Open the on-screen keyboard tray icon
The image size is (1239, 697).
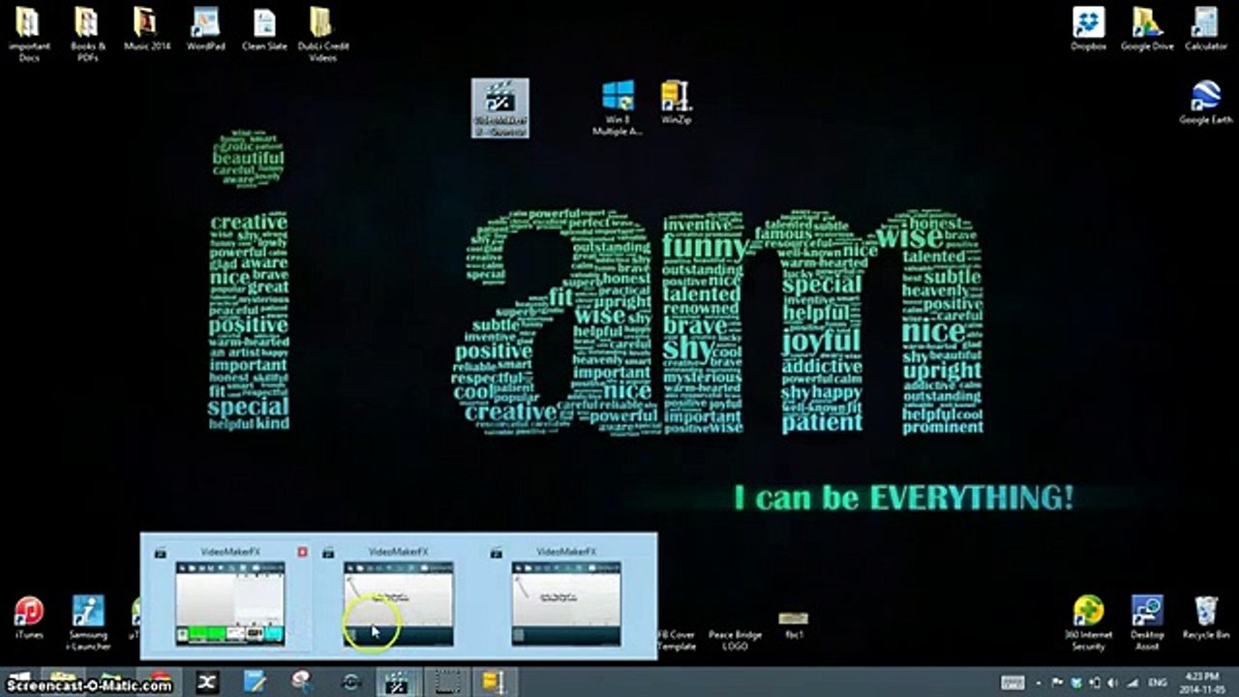1012,682
